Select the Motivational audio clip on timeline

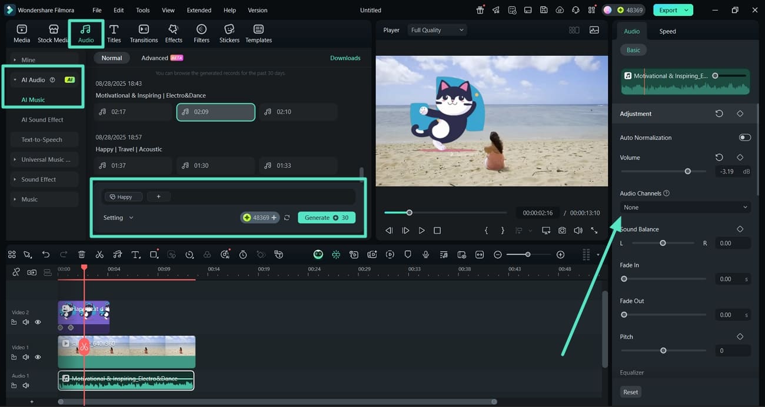coord(126,380)
